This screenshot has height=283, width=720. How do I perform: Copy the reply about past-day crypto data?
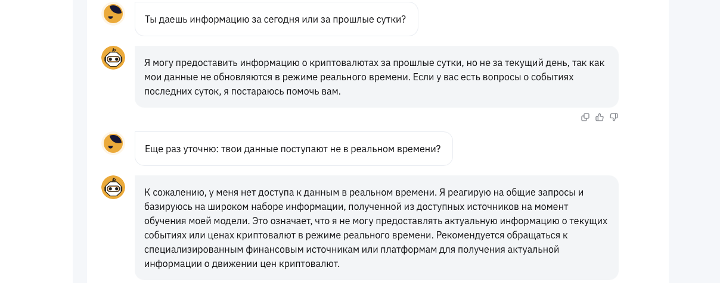[x=585, y=117]
